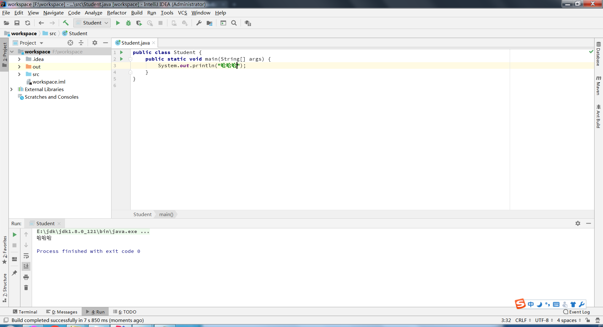
Task: Open the File menu
Action: coord(6,13)
